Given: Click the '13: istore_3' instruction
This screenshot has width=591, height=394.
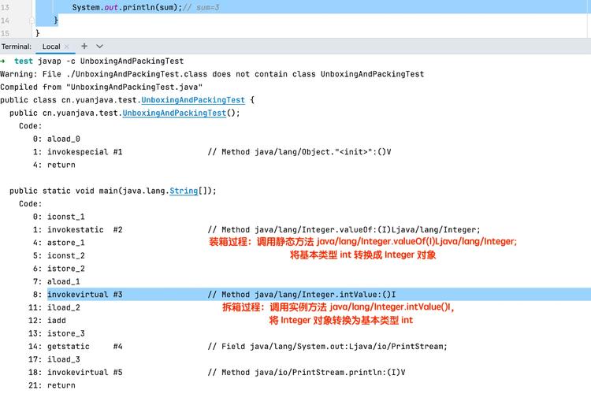Looking at the screenshot, I should coord(57,333).
